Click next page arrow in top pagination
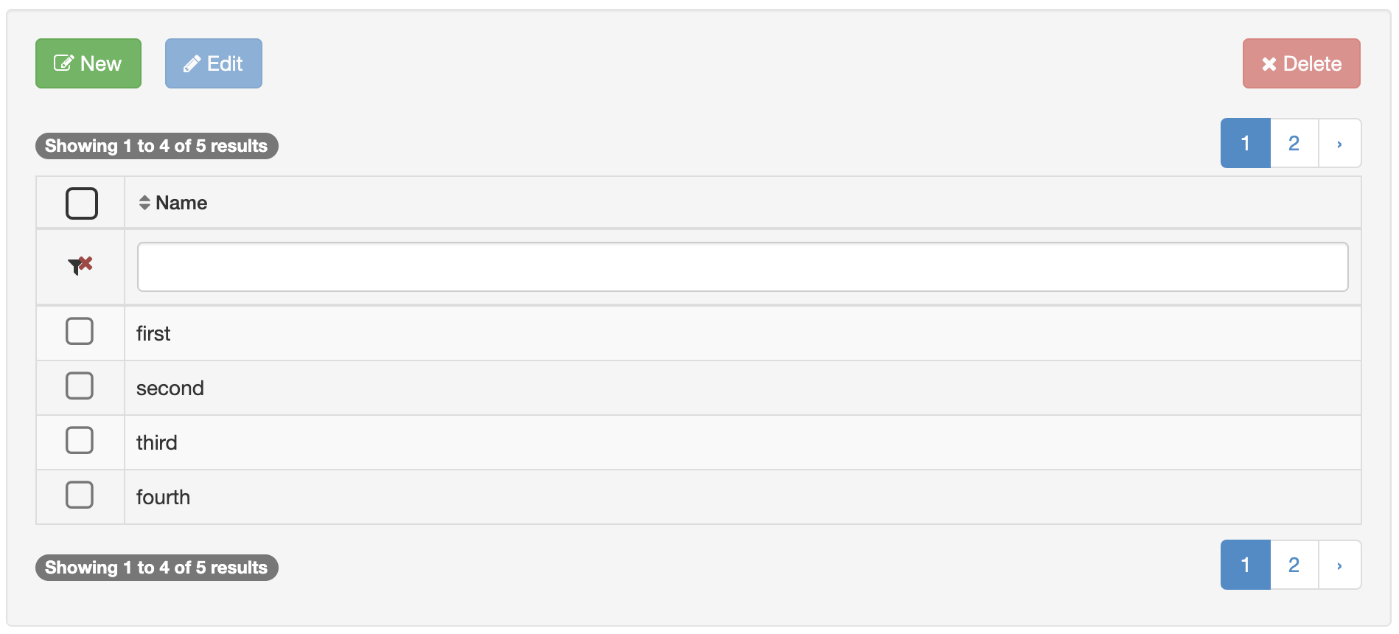This screenshot has width=1399, height=634. [1339, 143]
